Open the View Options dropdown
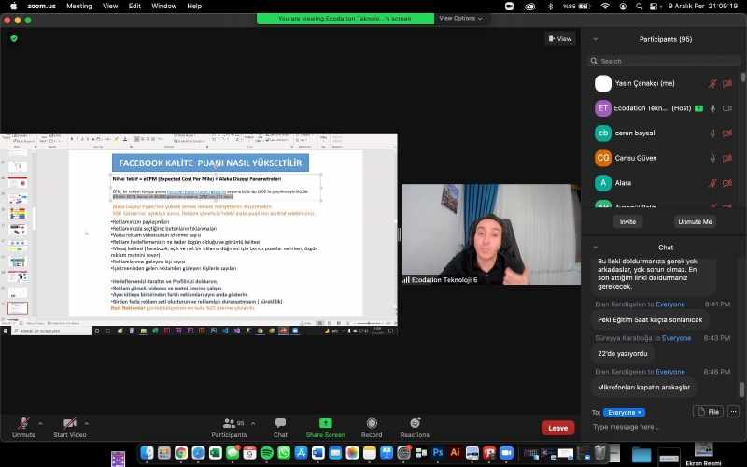 460,18
